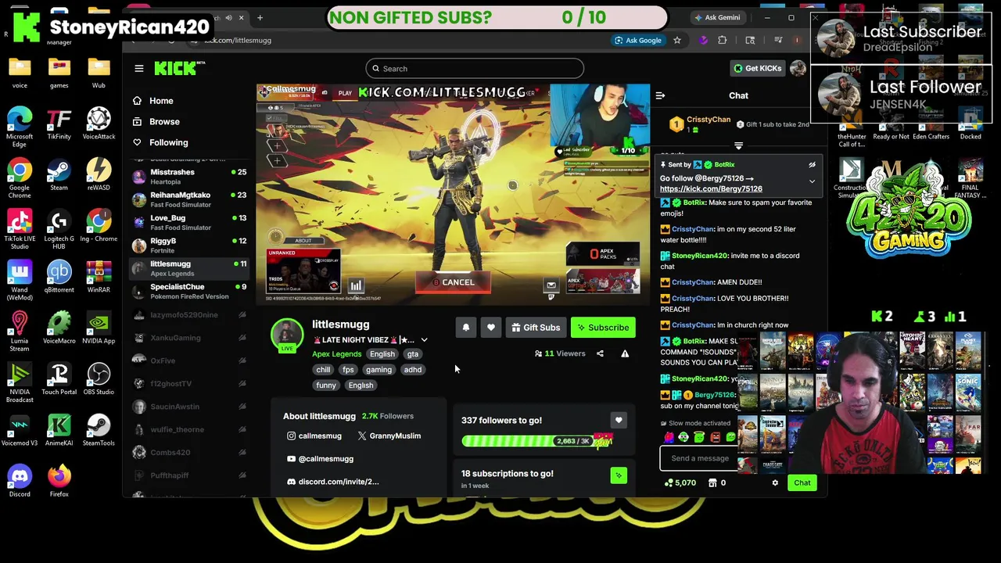Open discord invite link
The width and height of the screenshot is (1001, 563).
[332, 482]
